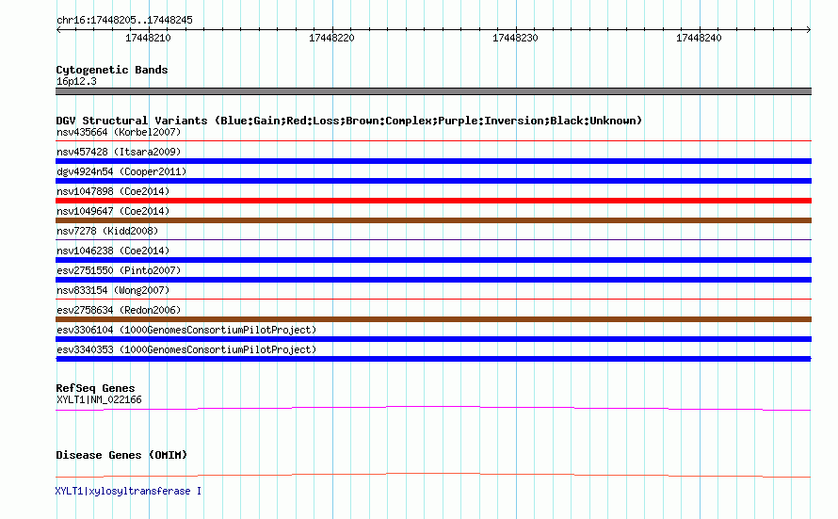Click the thin purple inversion line for nsv7278
The width and height of the screenshot is (838, 519).
click(433, 240)
